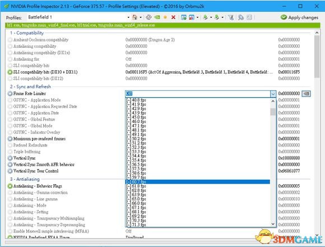
Task: Click the 2 - Sync and Refresh section header
Action: (30, 86)
